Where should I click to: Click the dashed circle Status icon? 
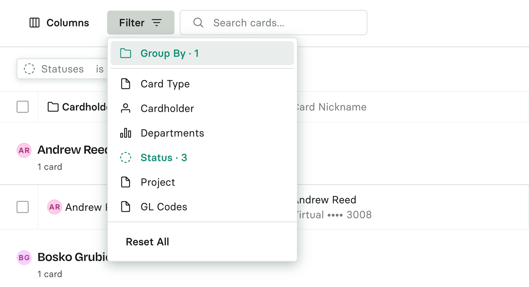tap(126, 158)
